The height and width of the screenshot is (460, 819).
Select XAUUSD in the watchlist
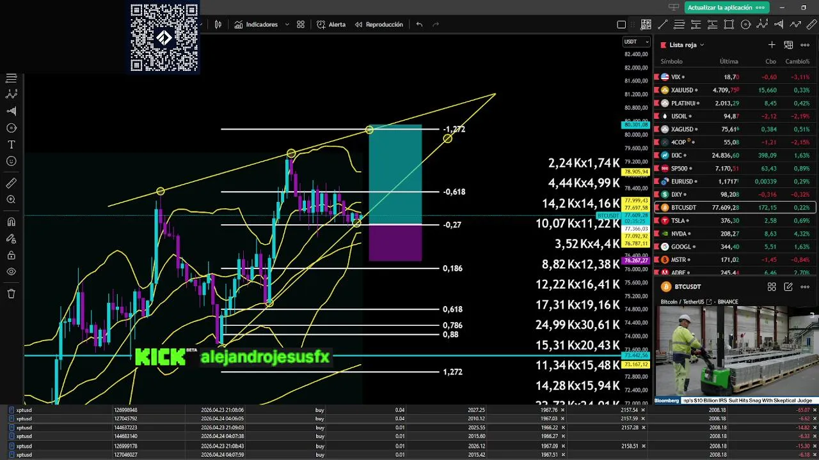(x=735, y=90)
